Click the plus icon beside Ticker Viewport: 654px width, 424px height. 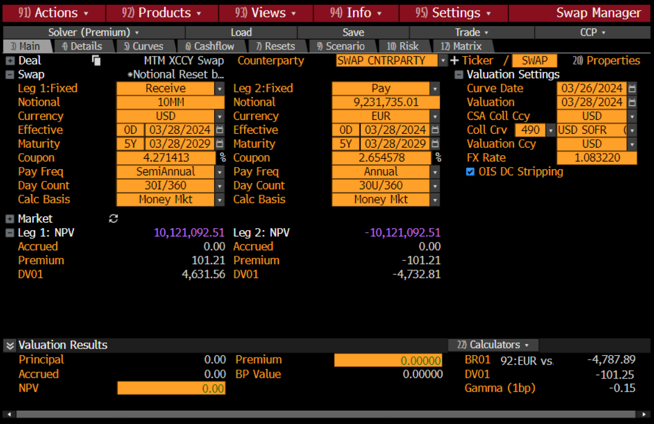pyautogui.click(x=454, y=60)
